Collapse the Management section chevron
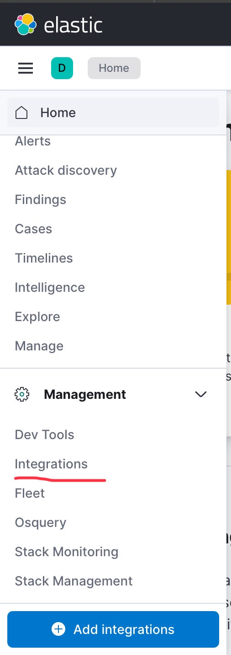 click(x=201, y=394)
